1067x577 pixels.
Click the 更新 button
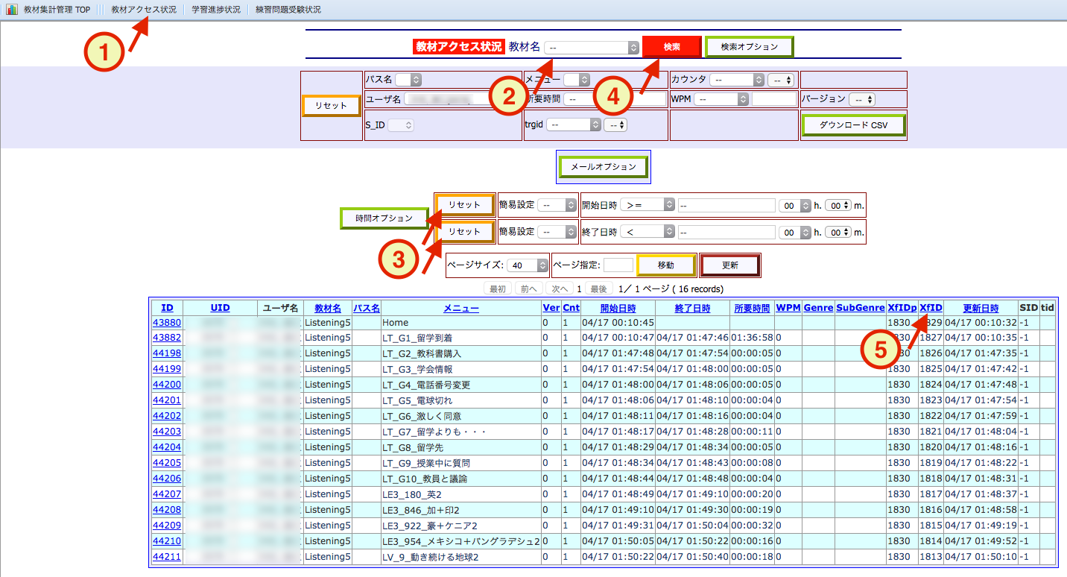point(729,265)
